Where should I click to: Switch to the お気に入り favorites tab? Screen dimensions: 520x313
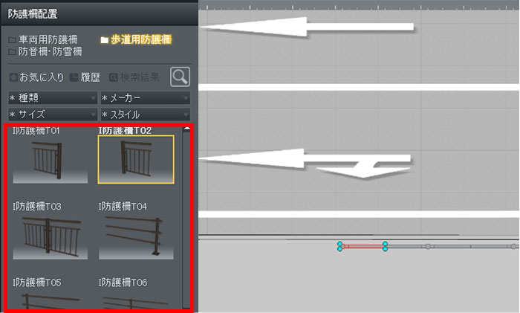pyautogui.click(x=36, y=77)
